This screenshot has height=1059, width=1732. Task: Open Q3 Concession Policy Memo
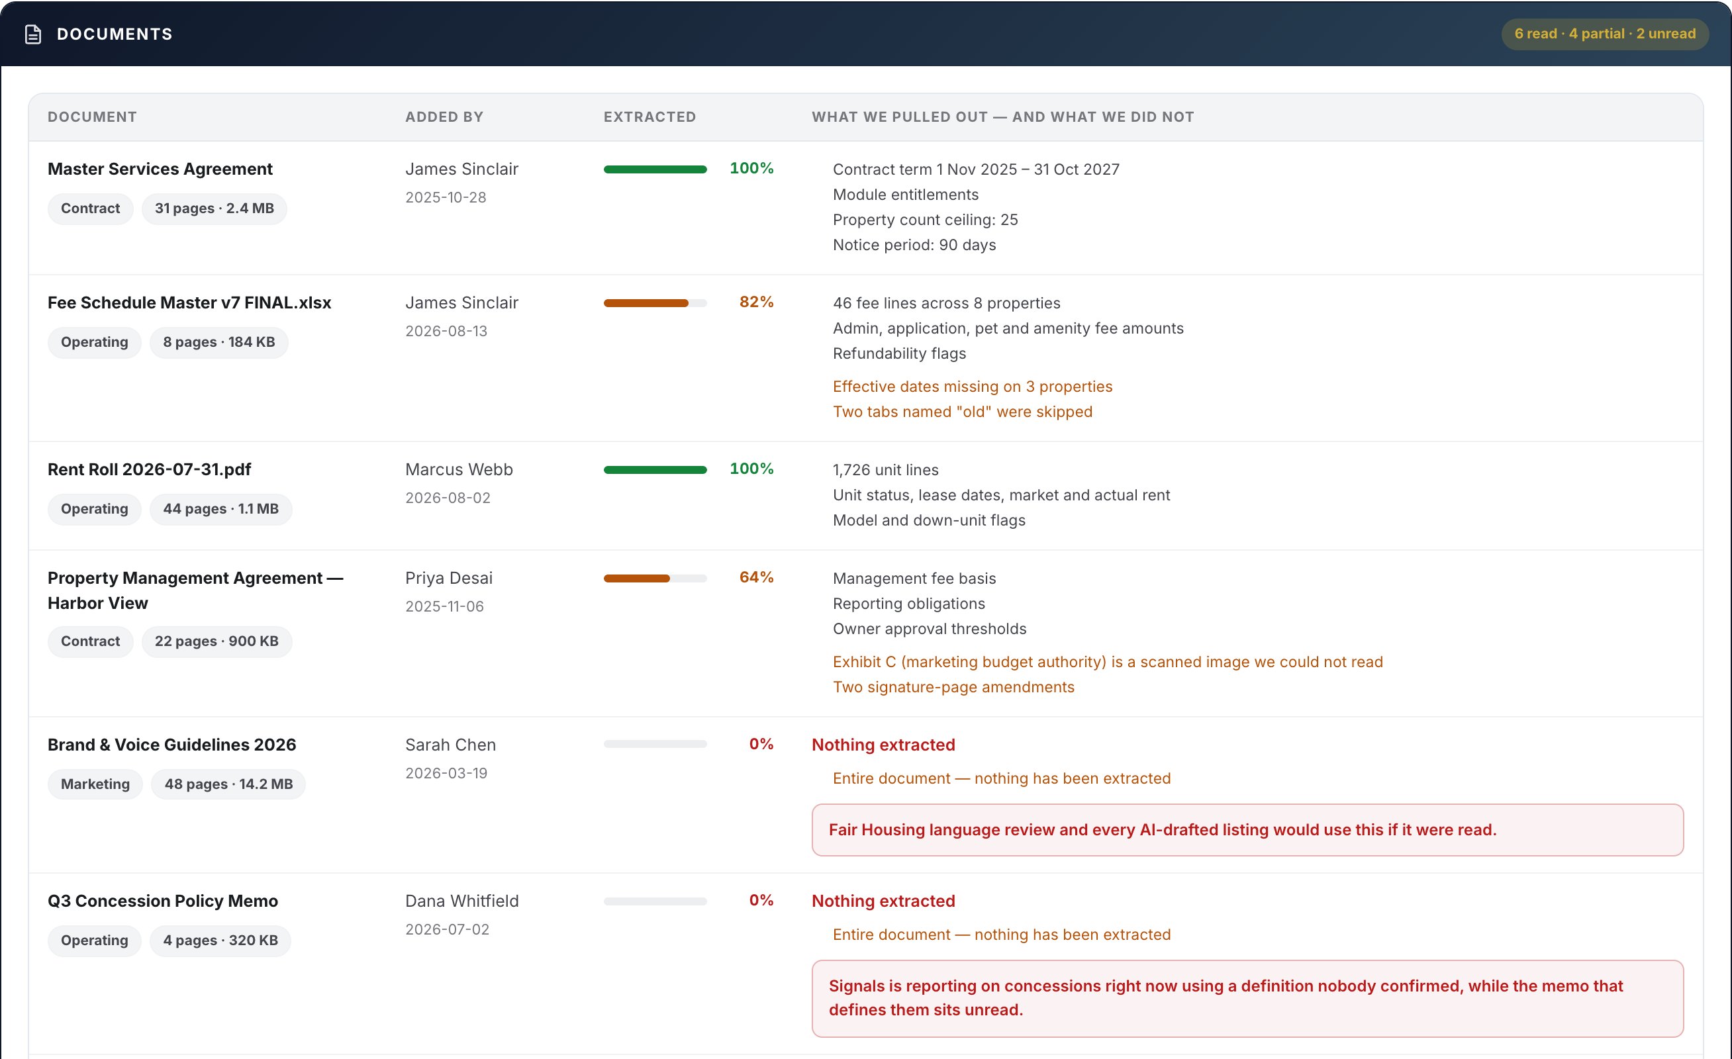coord(162,901)
